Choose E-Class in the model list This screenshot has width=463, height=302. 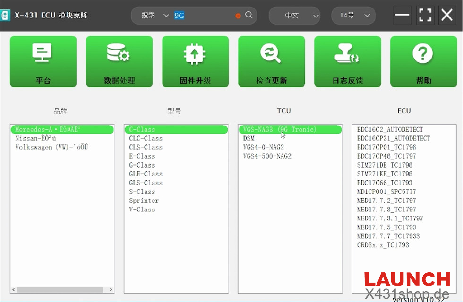click(142, 156)
